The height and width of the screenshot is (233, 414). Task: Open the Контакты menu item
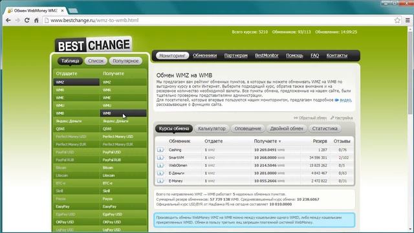(337, 56)
